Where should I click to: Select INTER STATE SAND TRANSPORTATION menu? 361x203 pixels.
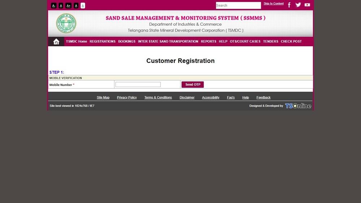[x=168, y=42]
